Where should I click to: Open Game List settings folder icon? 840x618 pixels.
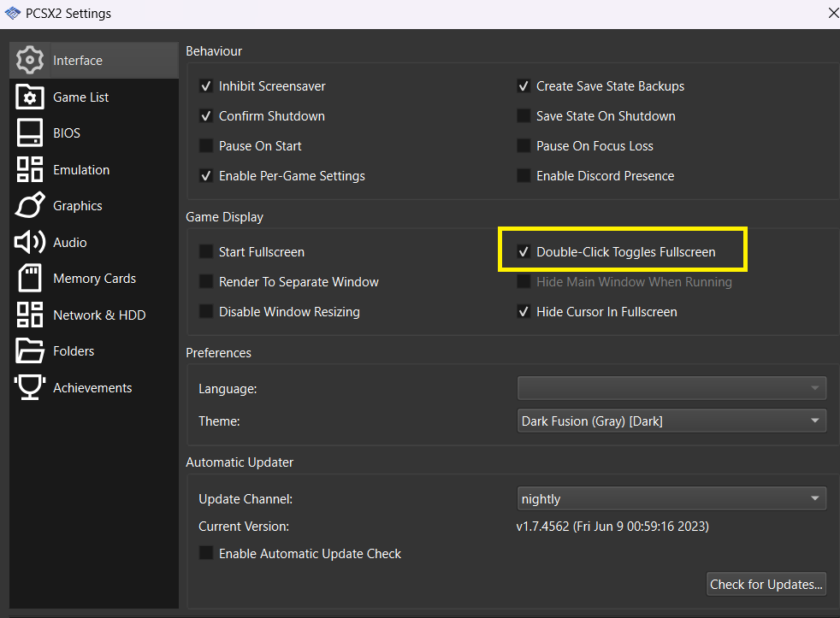(x=30, y=97)
